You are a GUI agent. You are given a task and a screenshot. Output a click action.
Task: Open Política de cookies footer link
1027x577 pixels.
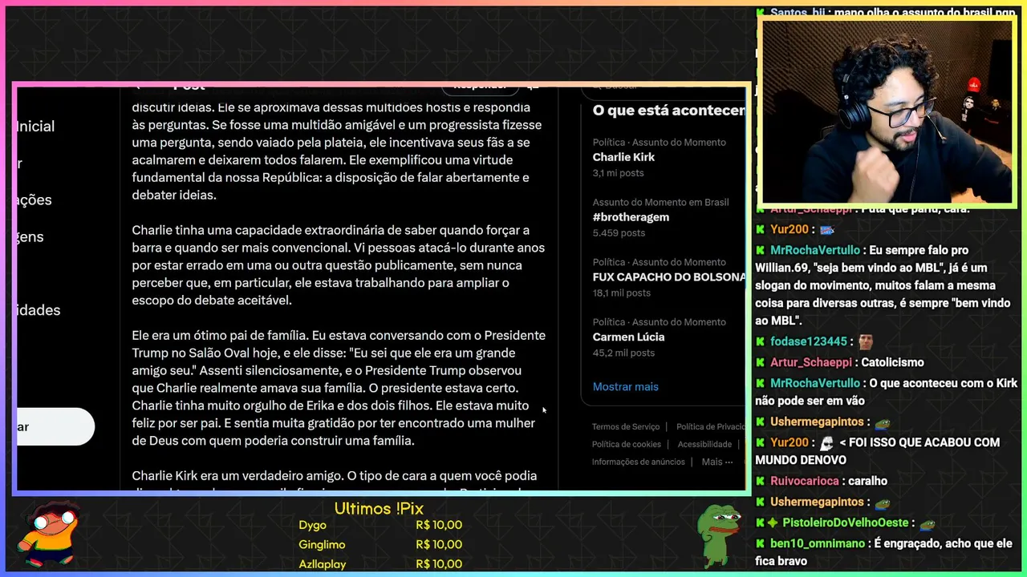627,444
